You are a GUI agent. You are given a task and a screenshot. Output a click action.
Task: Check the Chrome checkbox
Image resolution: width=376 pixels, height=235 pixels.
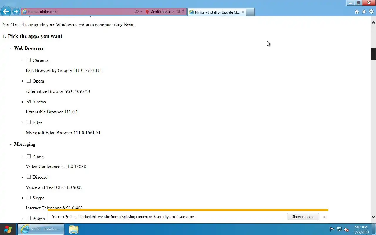tap(28, 60)
